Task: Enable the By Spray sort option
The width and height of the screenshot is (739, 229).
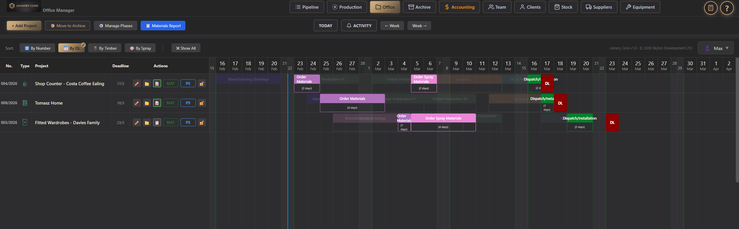Action: coord(140,48)
